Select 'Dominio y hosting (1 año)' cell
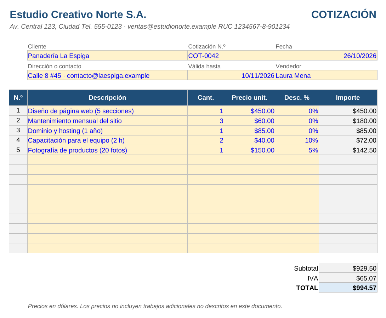Image resolution: width=386 pixels, height=318 pixels. pyautogui.click(x=107, y=130)
